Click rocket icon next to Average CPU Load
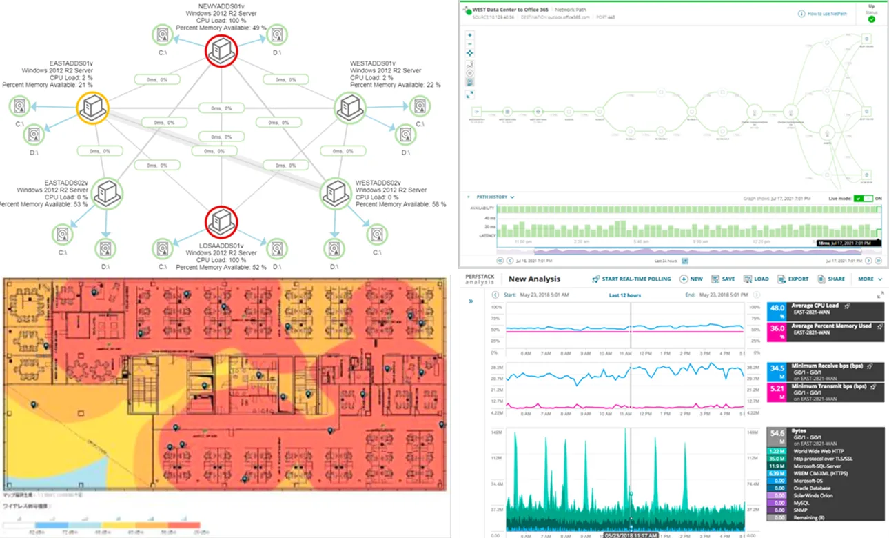 [x=847, y=306]
